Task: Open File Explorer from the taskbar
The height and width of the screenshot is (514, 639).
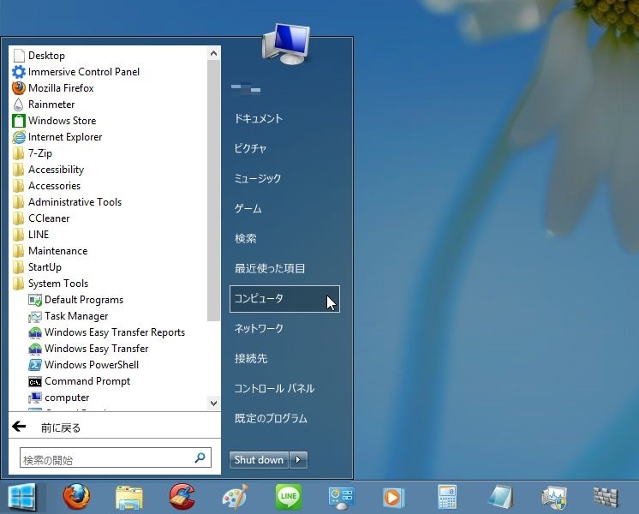Action: (x=129, y=497)
